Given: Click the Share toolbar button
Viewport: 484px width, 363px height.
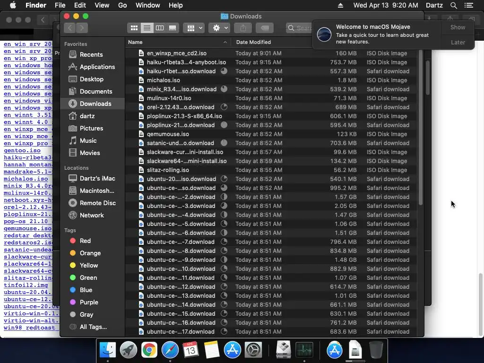Looking at the screenshot, I should pos(243,28).
